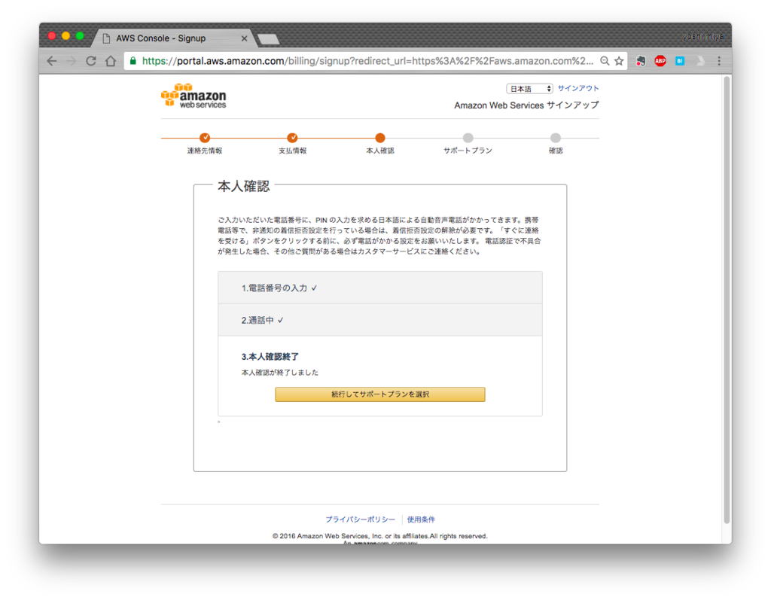Click the 連絡先情報 step marker
Image resolution: width=771 pixels, height=600 pixels.
pyautogui.click(x=205, y=138)
